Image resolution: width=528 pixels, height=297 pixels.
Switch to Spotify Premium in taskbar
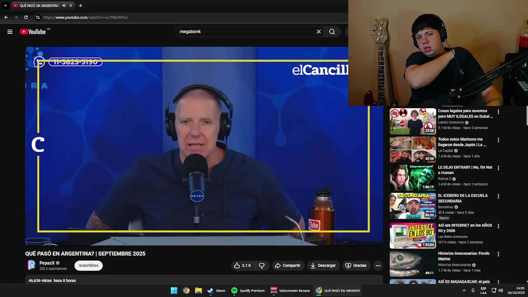(248, 290)
